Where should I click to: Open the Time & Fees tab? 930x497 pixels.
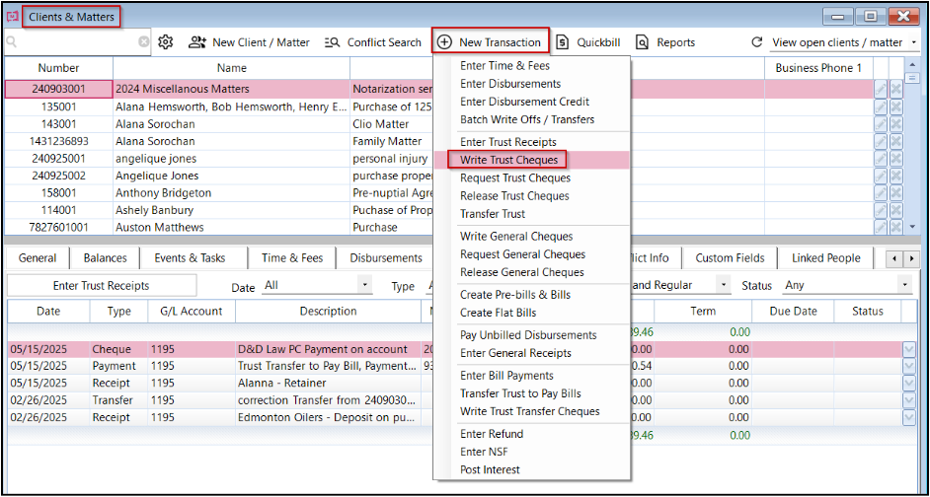pos(292,258)
